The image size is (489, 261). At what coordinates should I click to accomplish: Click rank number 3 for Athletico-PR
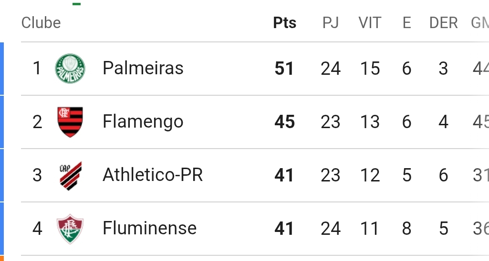37,175
